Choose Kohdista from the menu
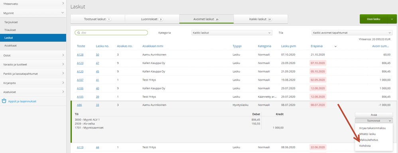Screen dimensions: 398x153 365,146
